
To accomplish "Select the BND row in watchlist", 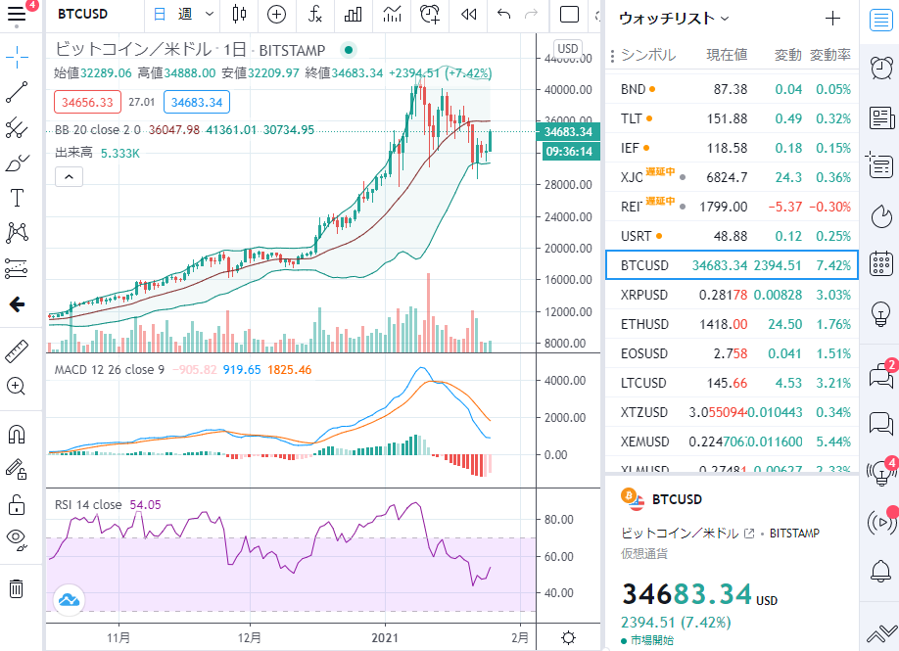I will coord(732,89).
